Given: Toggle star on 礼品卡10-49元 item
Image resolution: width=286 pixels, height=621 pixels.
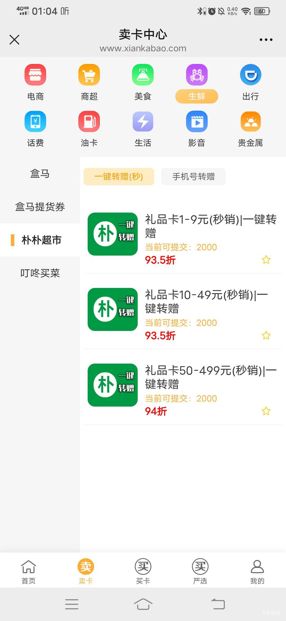Looking at the screenshot, I should point(266,335).
